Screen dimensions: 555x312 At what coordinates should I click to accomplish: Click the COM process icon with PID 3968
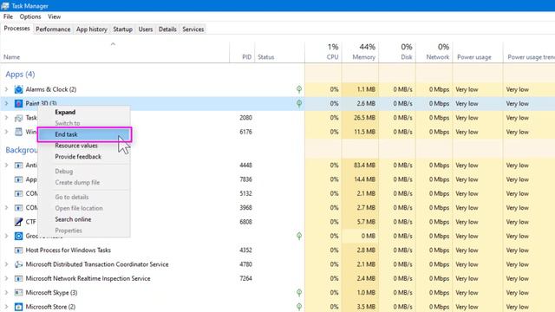pos(18,208)
